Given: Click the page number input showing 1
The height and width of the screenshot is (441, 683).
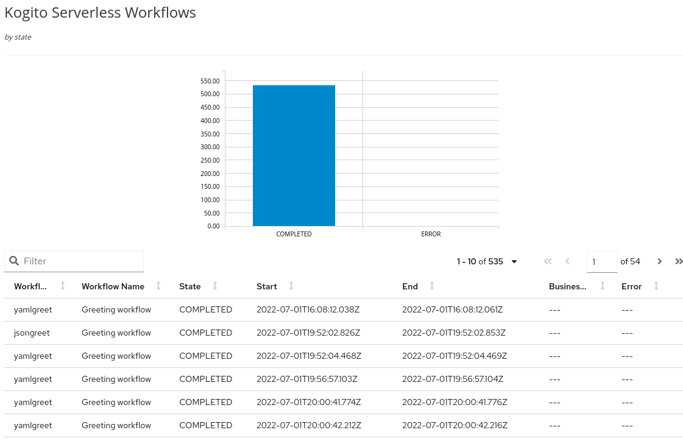Looking at the screenshot, I should [602, 261].
